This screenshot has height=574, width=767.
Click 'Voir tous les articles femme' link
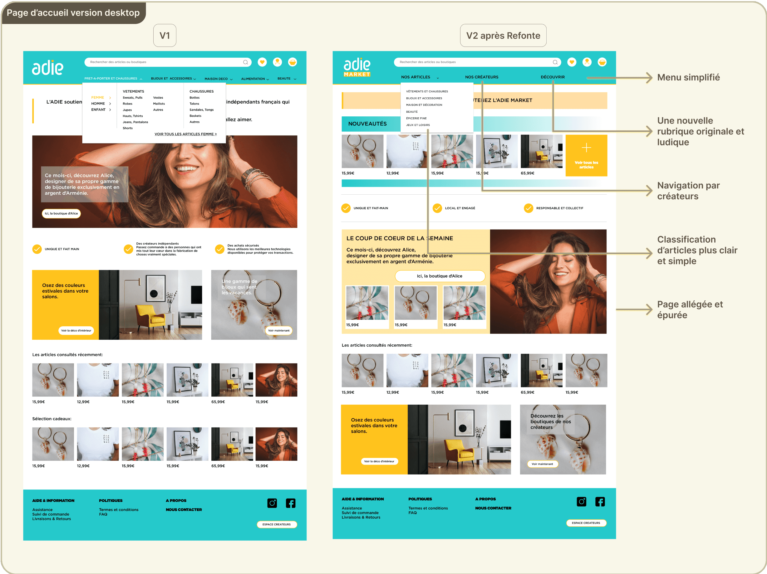[185, 134]
